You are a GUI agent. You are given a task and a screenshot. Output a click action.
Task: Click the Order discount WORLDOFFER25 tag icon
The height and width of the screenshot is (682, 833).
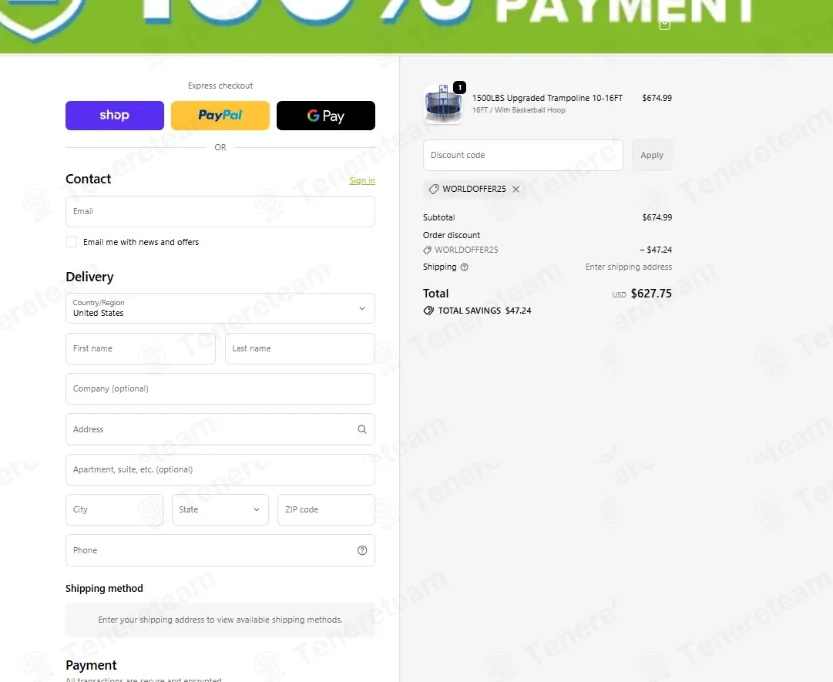pyautogui.click(x=427, y=250)
